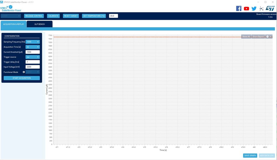Image resolution: width=277 pixels, height=160 pixels.
Task: Click the STM32CubeMonitor-Power logo
Action: (11, 8)
